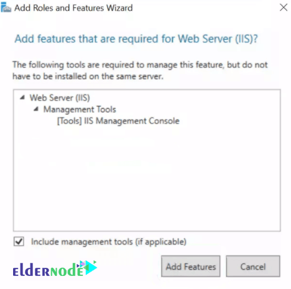Screen dimensions: 291x289
Task: Click the 'installed on the same server' text line
Action: tap(88, 76)
